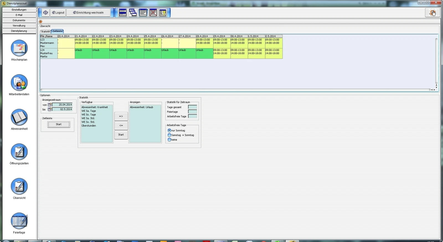Select 'keine' arbeitsfreie Tage option
The image size is (443, 242).
(169, 140)
